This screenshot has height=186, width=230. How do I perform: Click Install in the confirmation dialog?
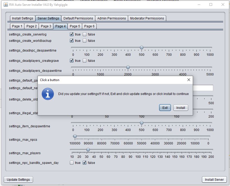pos(181,108)
